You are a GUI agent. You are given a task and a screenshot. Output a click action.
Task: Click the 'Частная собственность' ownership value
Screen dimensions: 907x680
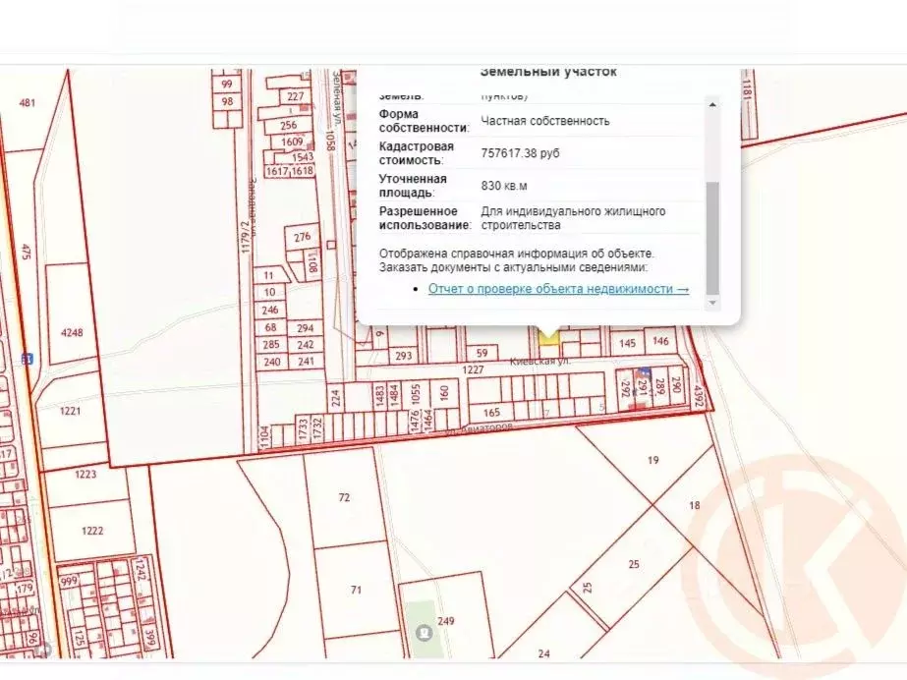coord(545,121)
